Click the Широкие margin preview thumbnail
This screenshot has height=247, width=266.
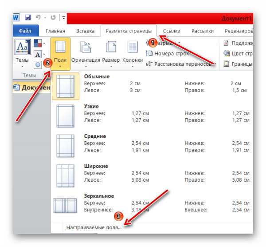click(x=65, y=176)
